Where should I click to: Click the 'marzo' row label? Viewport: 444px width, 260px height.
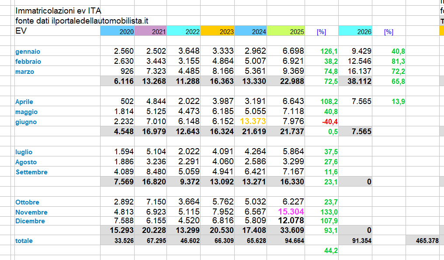click(x=24, y=72)
